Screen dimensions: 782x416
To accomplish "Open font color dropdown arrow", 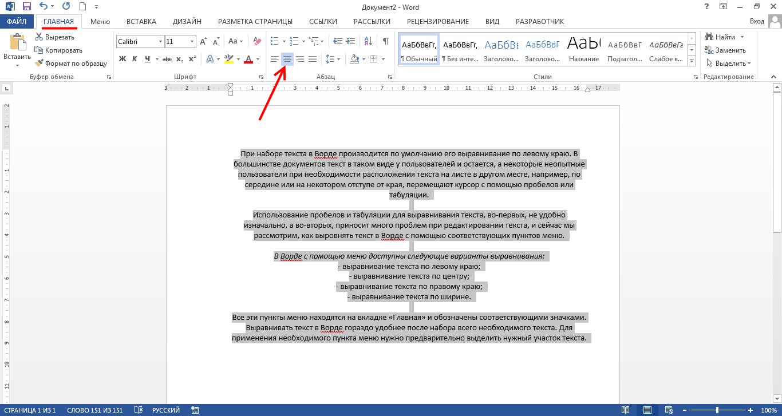I will 258,59.
